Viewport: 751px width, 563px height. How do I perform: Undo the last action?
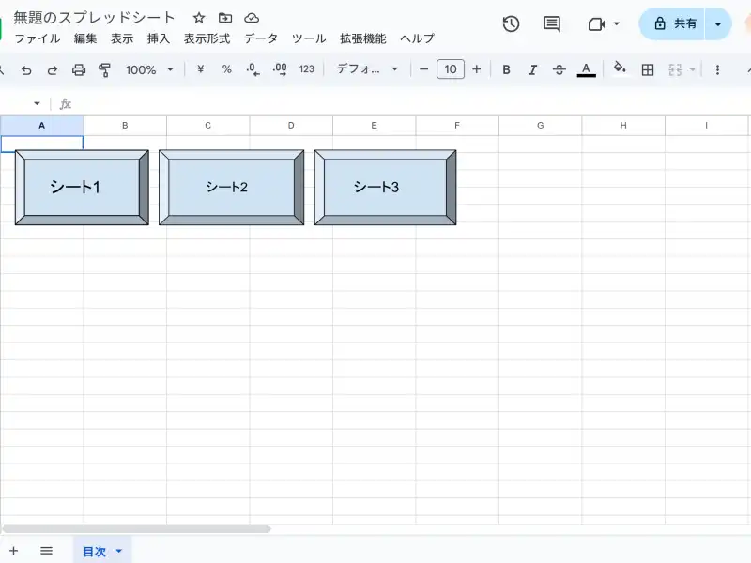[x=26, y=69]
